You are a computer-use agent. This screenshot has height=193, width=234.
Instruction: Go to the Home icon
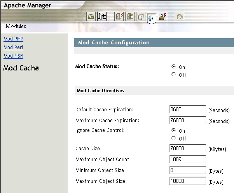[91, 16]
